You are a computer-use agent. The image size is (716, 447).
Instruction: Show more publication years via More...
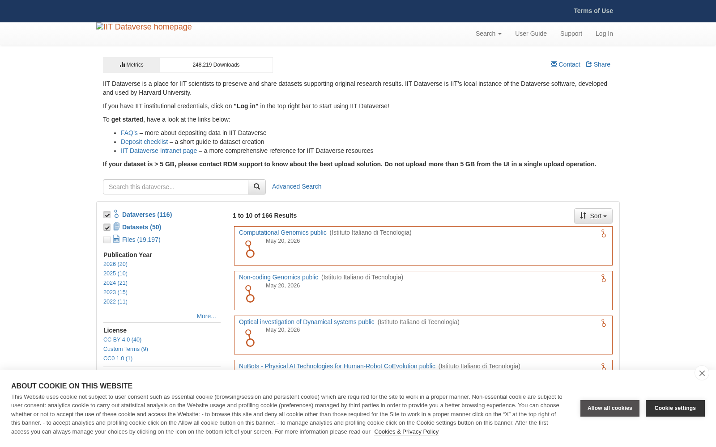coord(206,316)
